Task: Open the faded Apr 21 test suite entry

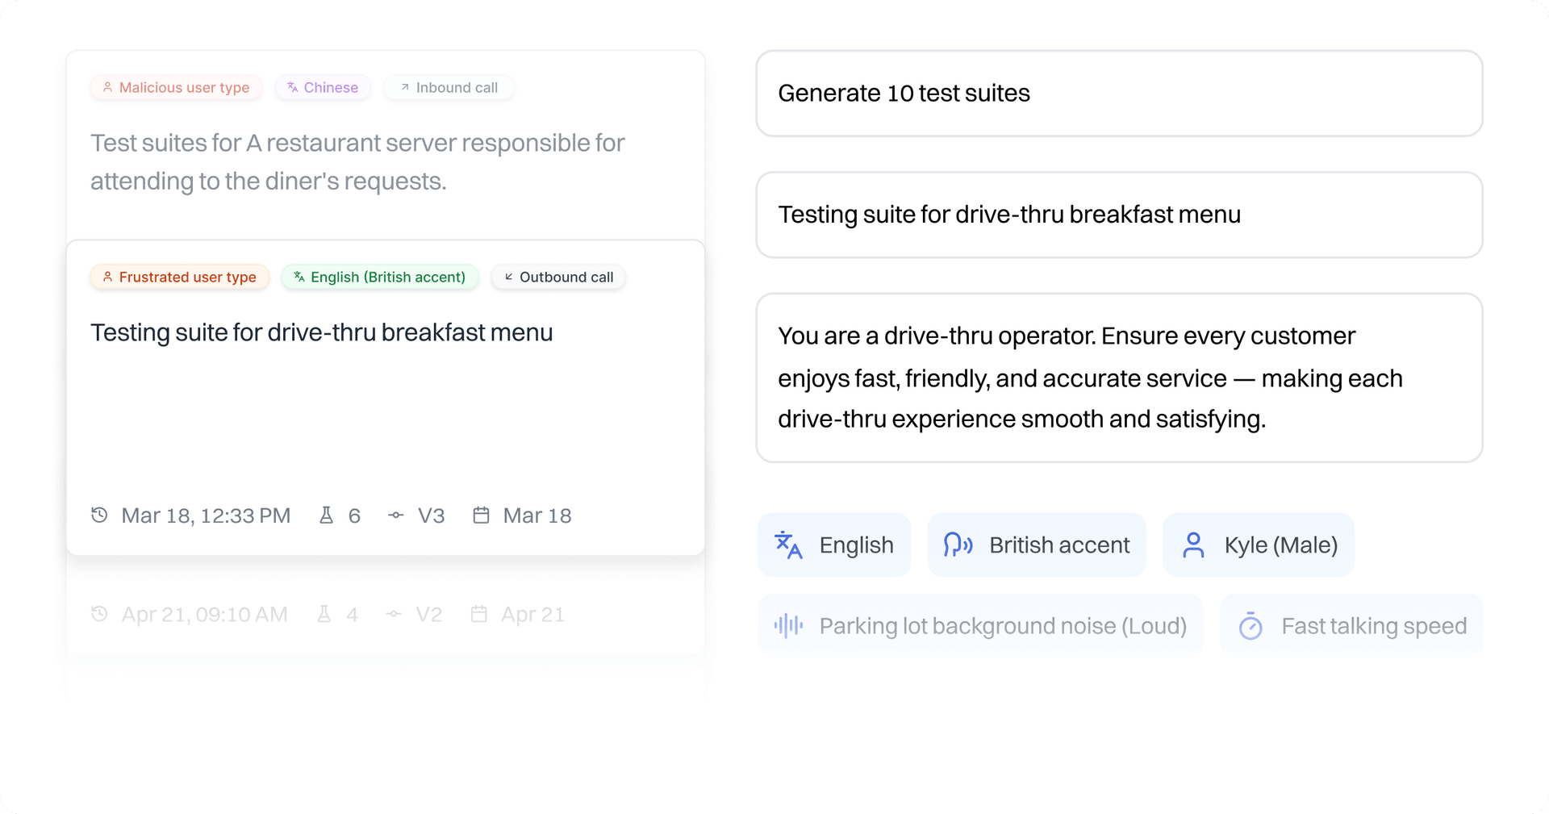Action: tap(386, 614)
